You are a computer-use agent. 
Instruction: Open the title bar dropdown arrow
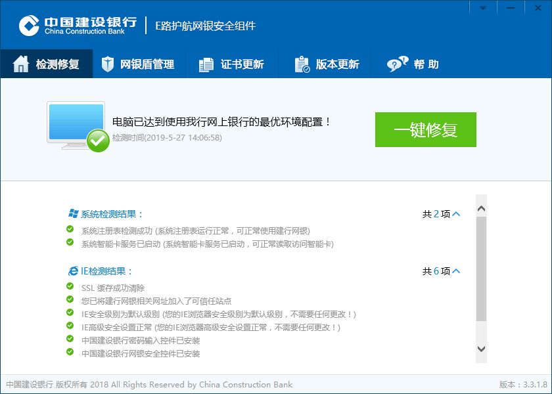click(483, 7)
